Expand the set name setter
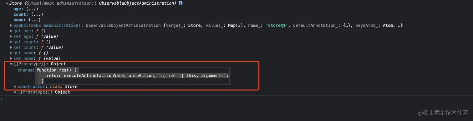Screen dimensions: 473x121 [x=11, y=58]
